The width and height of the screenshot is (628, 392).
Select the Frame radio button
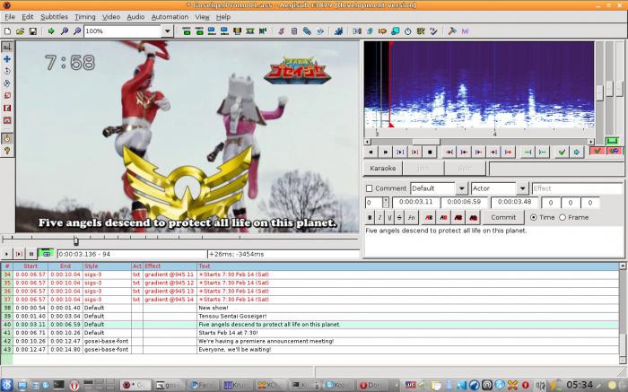pos(563,217)
